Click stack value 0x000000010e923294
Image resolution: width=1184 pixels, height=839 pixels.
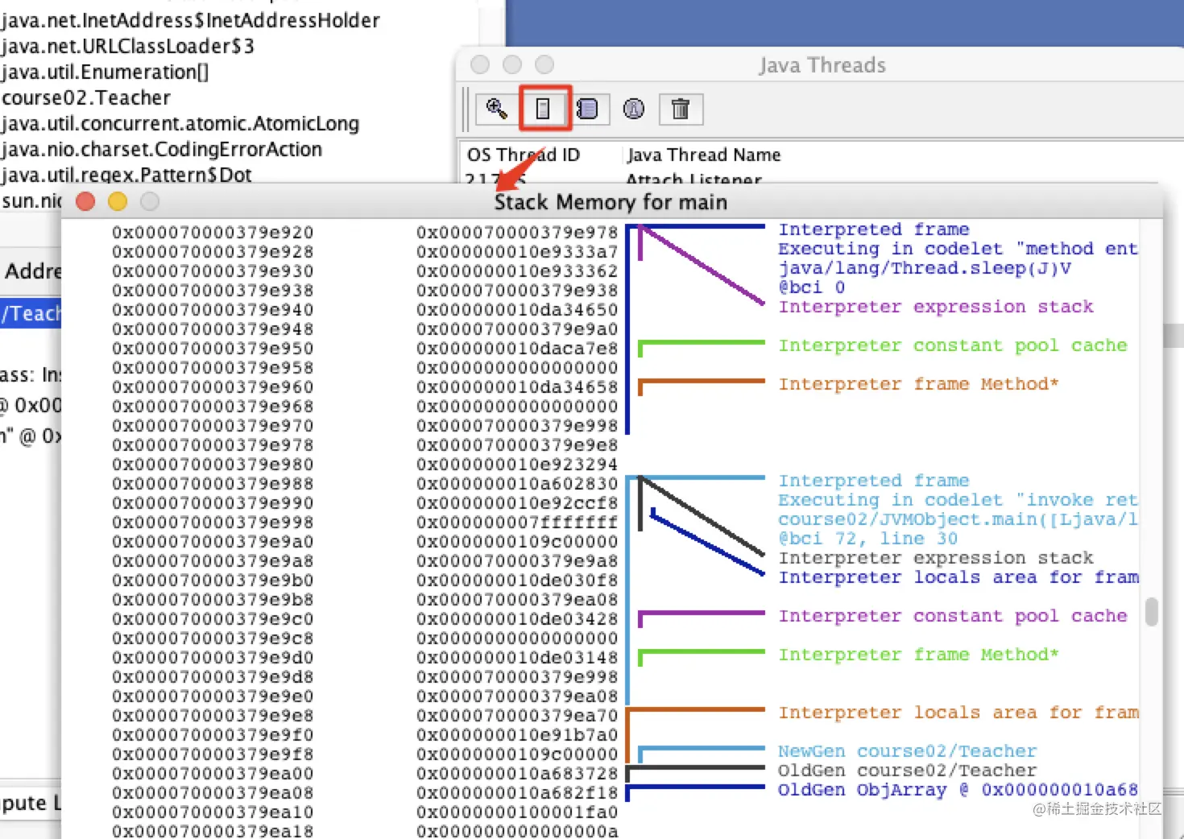pyautogui.click(x=517, y=464)
